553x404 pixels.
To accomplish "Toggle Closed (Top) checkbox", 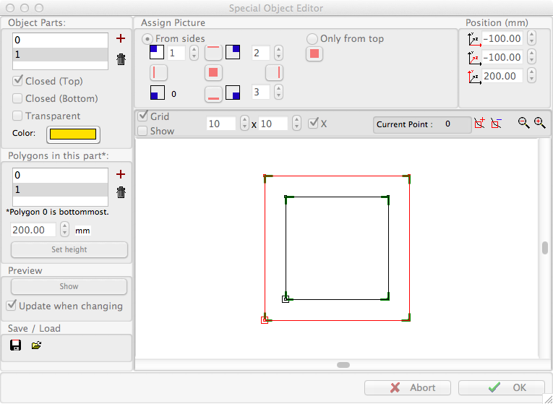I will point(17,81).
